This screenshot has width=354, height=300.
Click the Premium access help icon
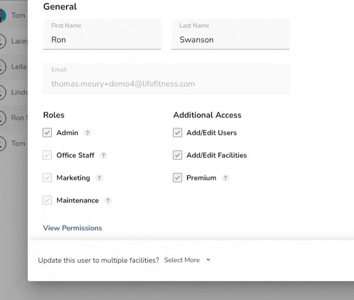coord(225,178)
